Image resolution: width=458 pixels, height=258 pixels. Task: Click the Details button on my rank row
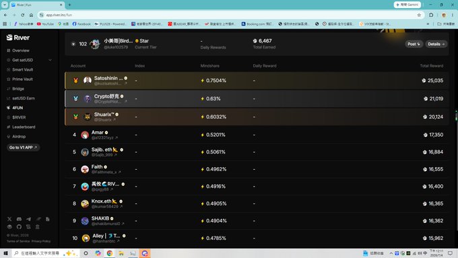click(x=436, y=44)
